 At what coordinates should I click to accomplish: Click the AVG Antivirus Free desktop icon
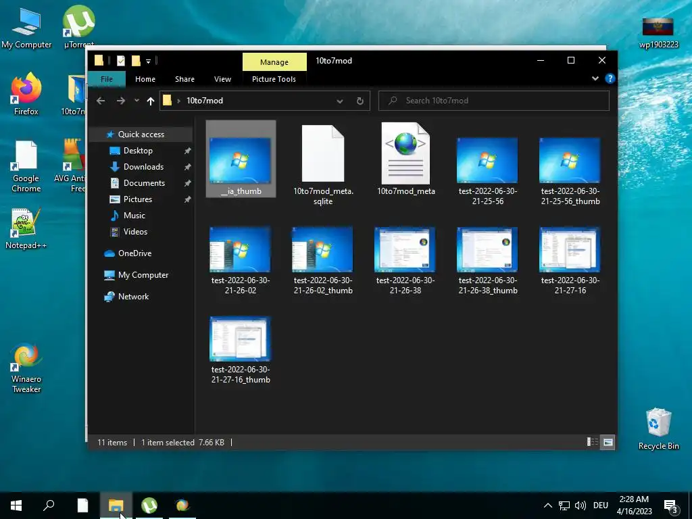(x=73, y=166)
